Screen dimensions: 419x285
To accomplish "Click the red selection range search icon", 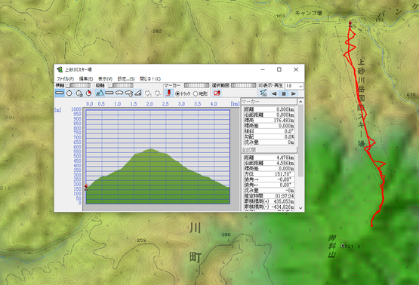I will 217,93.
